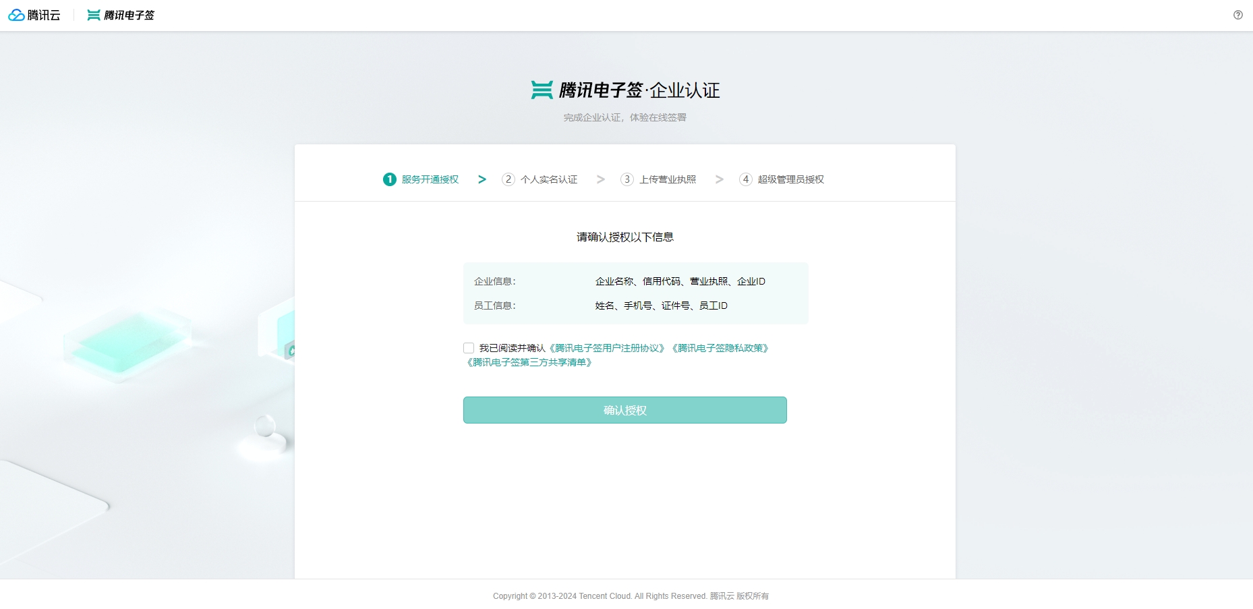
Task: Open the help question mark icon
Action: click(1238, 15)
